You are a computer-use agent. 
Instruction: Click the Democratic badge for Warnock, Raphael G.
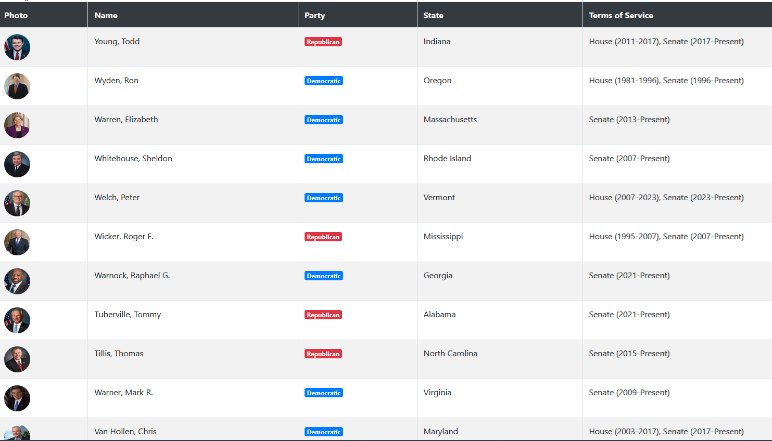click(x=324, y=276)
